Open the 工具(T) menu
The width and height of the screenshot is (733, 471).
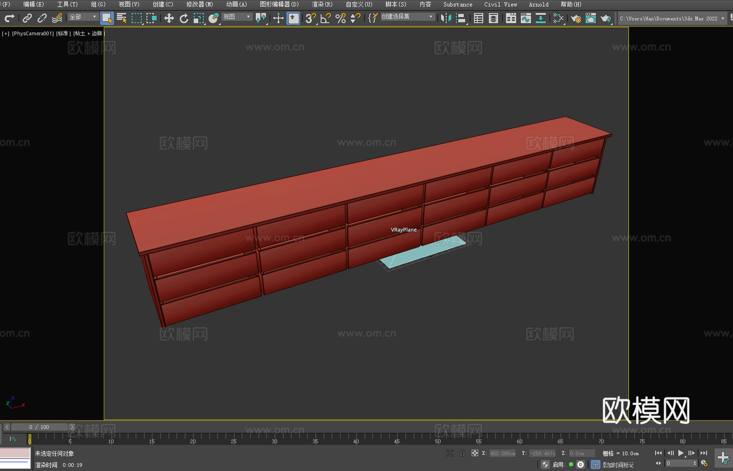[67, 4]
